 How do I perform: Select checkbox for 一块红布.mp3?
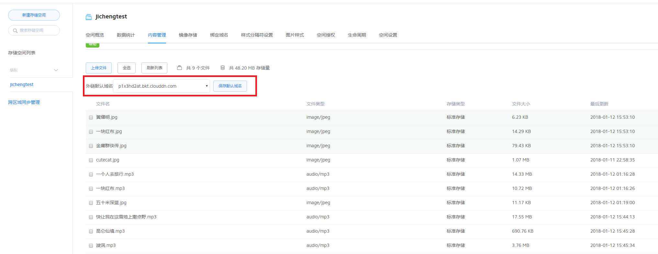pos(91,189)
